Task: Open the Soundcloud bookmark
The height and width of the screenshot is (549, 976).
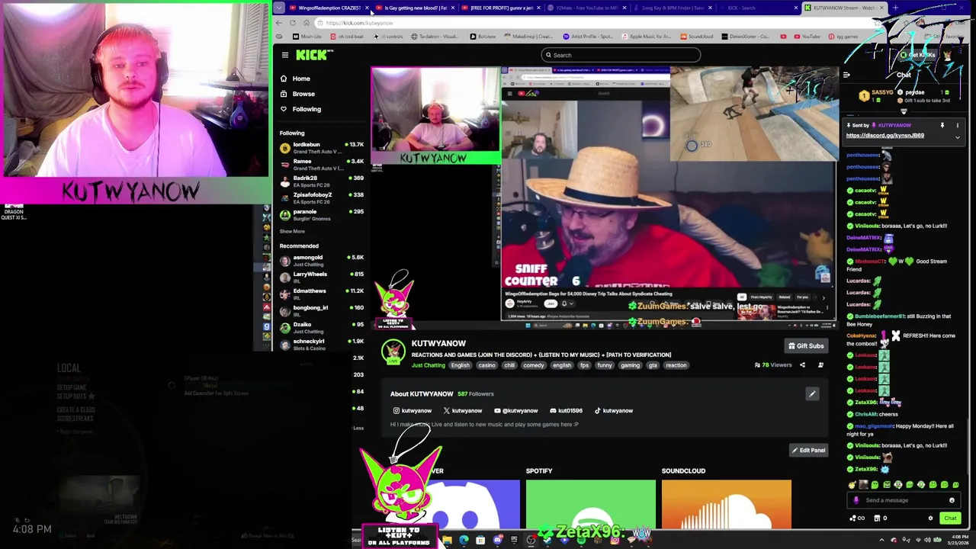Action: pos(696,37)
